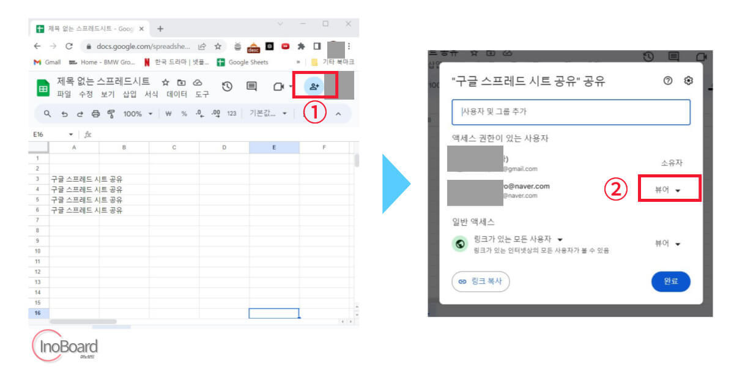Viewport: 734px width, 367px height.
Task: Open version history clock icon in Sheets
Action: (227, 87)
